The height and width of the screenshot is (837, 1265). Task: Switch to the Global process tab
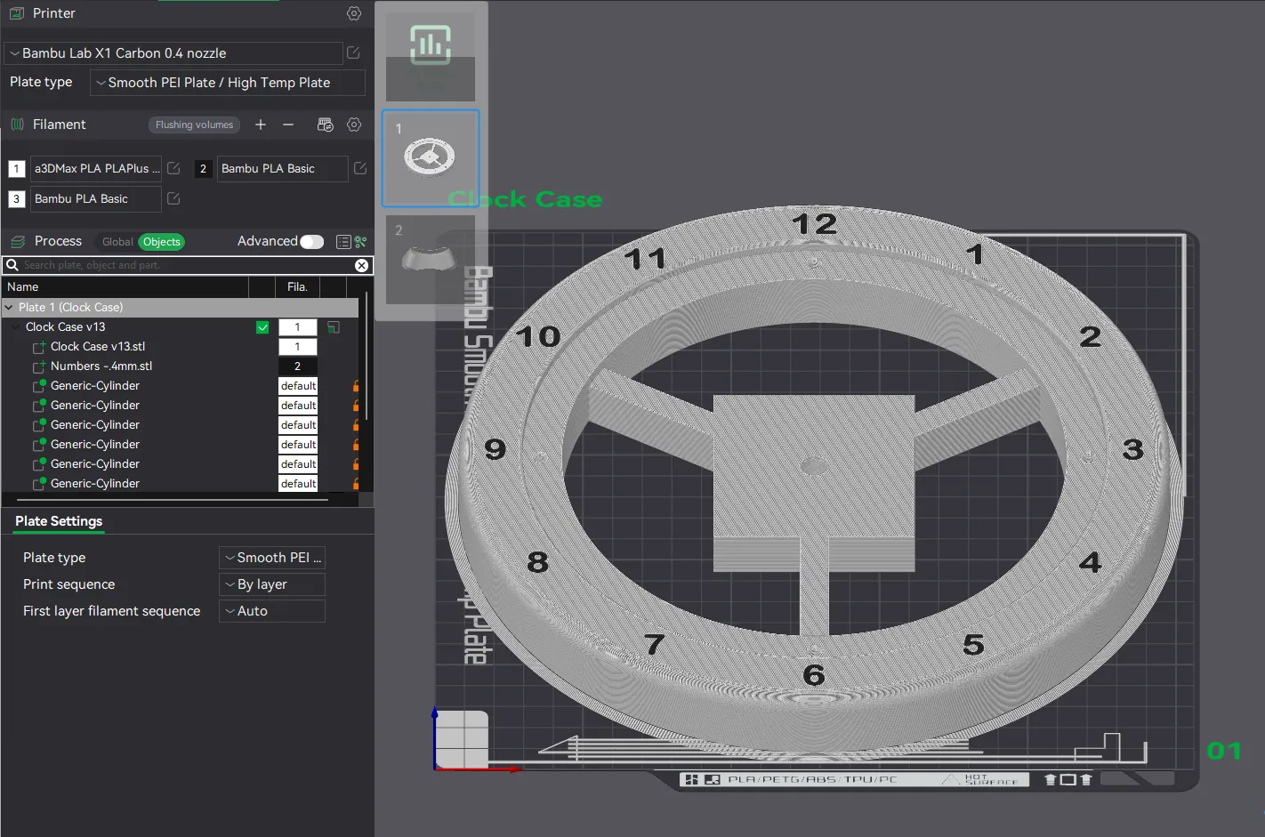[x=117, y=241]
